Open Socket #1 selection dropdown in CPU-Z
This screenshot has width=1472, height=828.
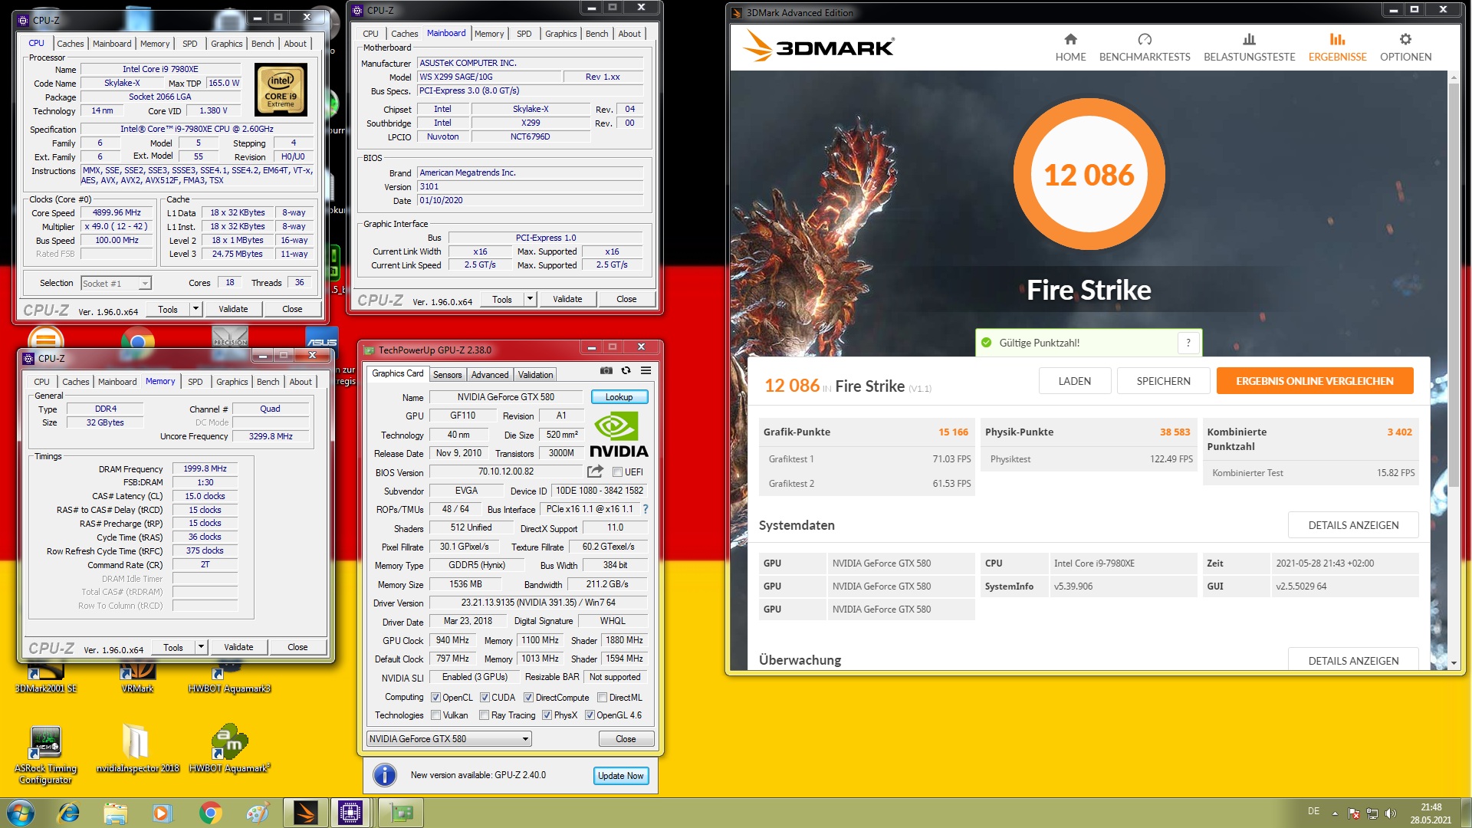point(116,284)
